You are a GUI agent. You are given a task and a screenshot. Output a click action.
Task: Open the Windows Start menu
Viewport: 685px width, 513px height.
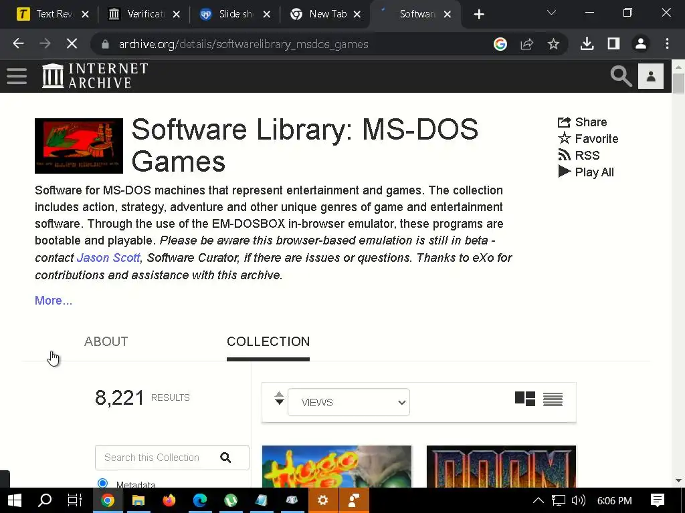(14, 500)
